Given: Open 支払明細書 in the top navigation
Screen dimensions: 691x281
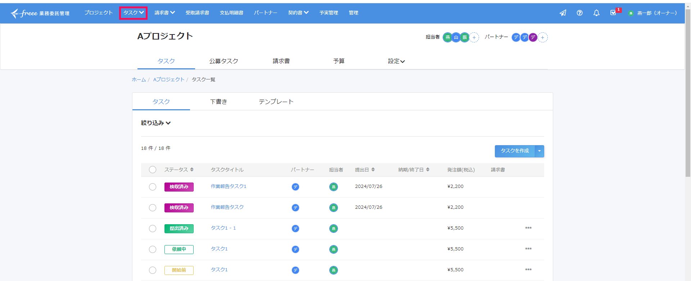Looking at the screenshot, I should pos(231,13).
